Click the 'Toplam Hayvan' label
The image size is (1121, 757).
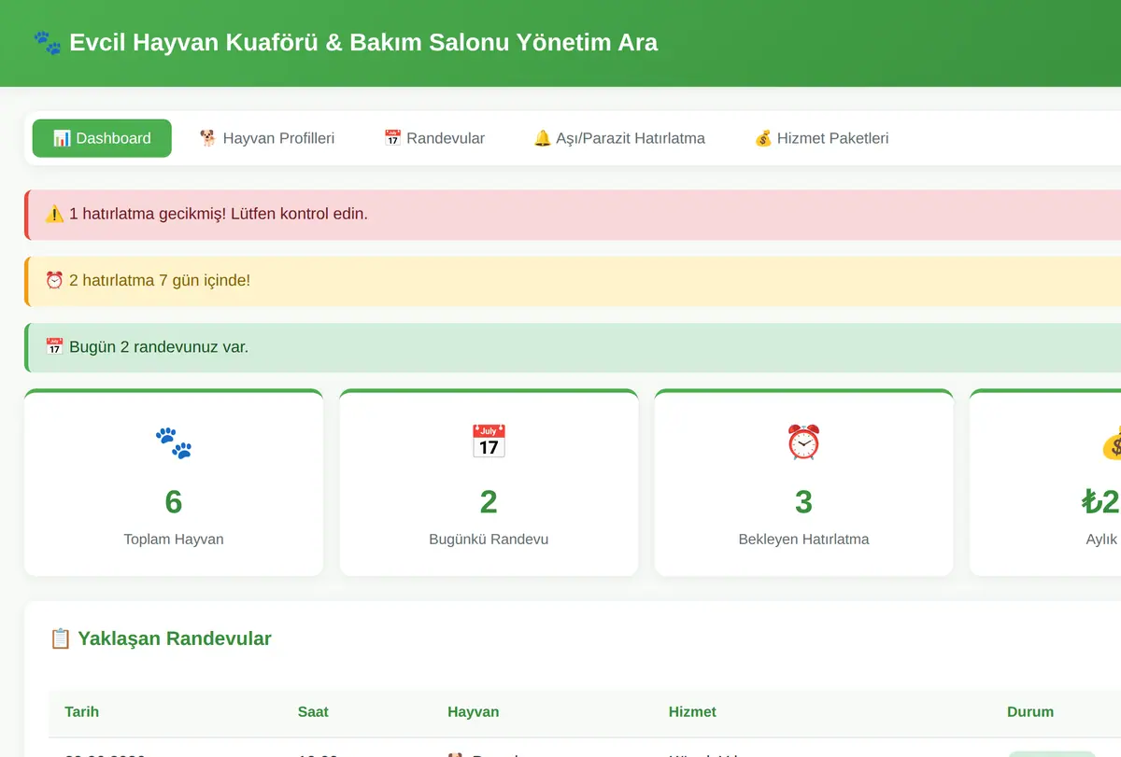coord(174,540)
